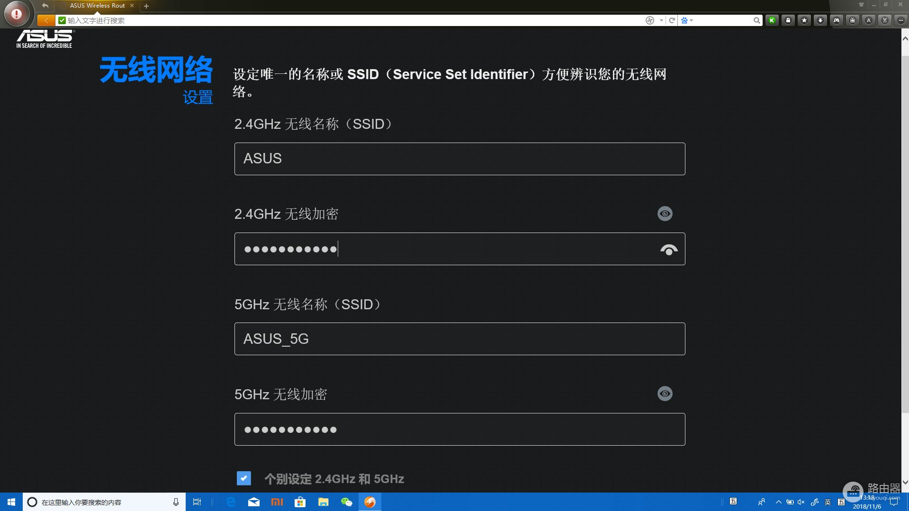Click the red warning alert browser button
Viewport: 909px width, 511px height.
point(17,14)
